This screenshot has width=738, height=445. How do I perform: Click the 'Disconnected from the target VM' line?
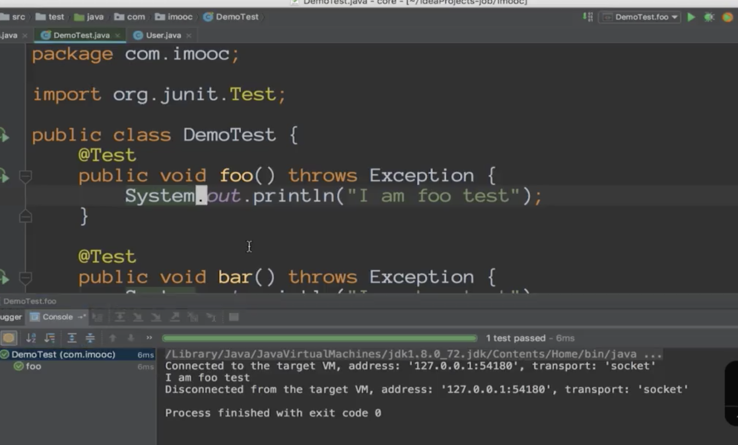(x=427, y=390)
